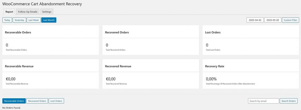View the Recoverable Orders list button
The image size is (301, 110).
click(x=14, y=101)
